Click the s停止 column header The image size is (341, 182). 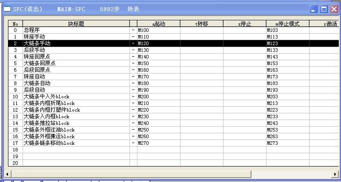pos(244,23)
